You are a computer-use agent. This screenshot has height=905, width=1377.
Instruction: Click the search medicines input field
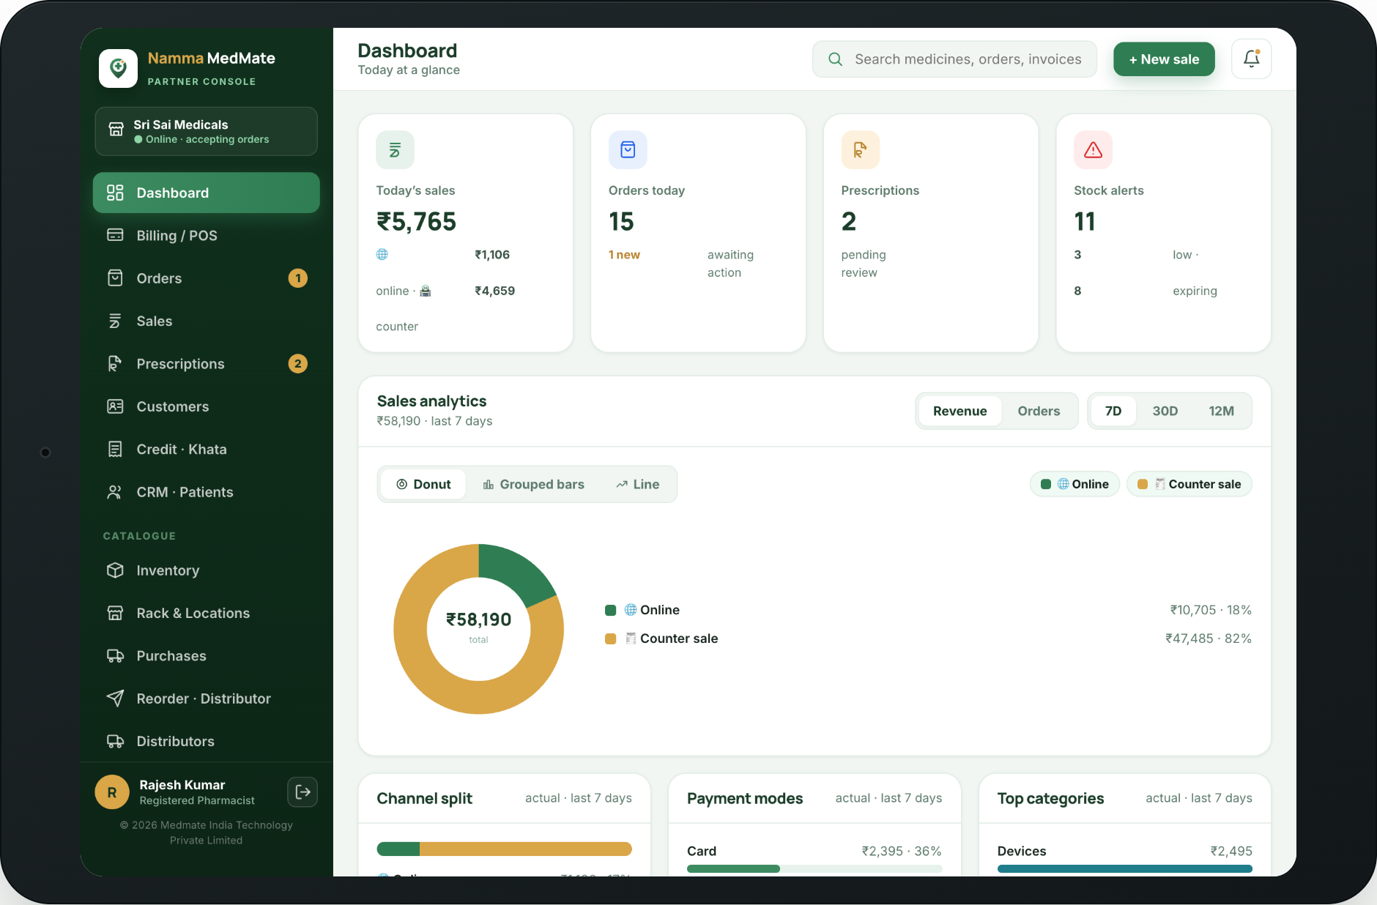954,59
